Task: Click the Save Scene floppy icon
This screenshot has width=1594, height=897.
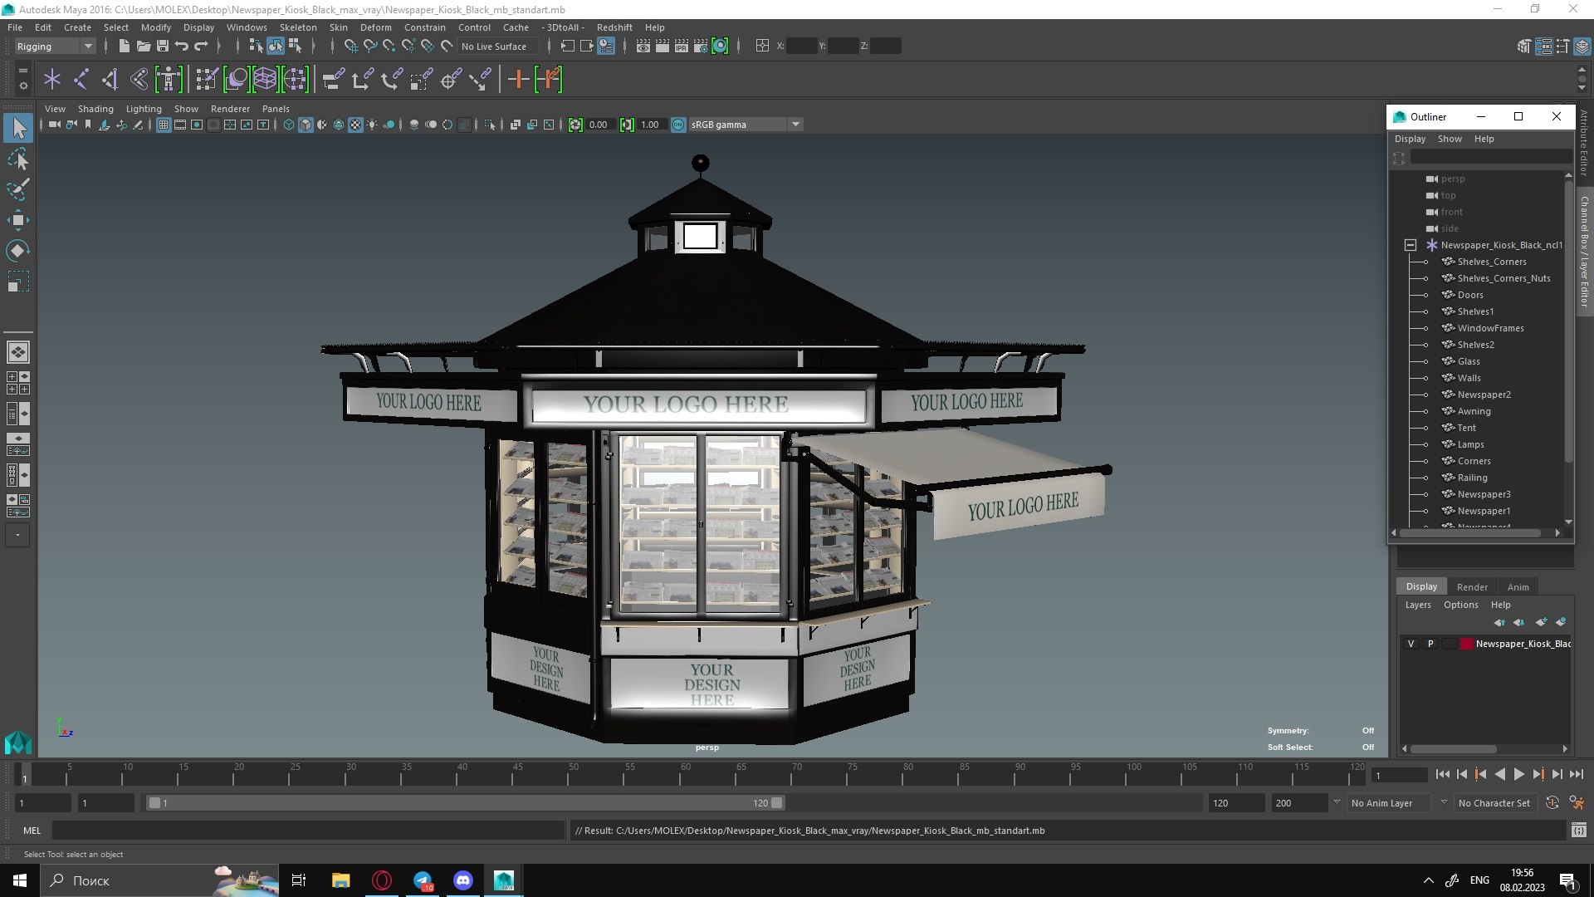Action: (x=162, y=47)
